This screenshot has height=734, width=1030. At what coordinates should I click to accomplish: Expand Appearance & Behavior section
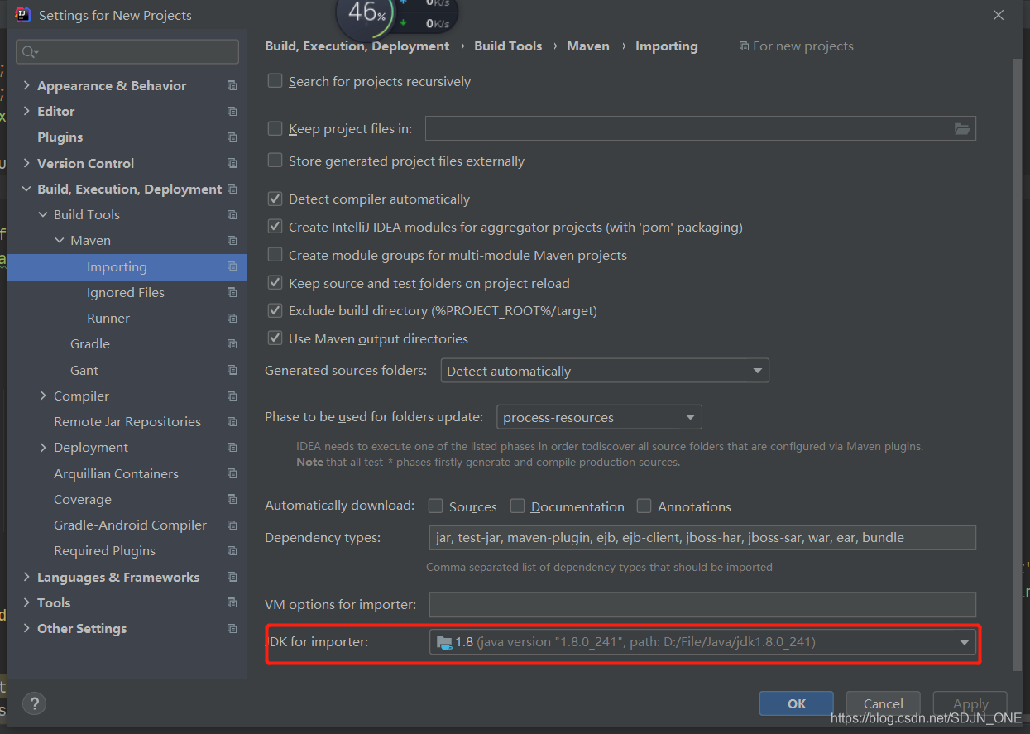point(26,85)
